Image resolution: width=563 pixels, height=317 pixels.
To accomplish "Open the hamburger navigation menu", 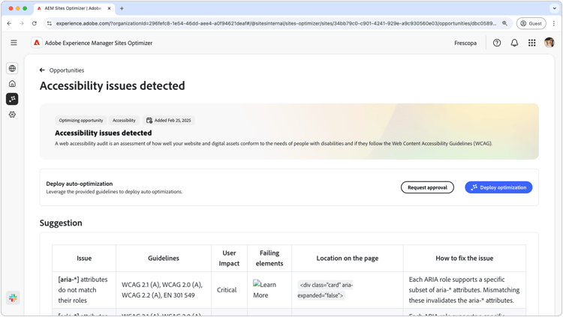I will coord(14,43).
